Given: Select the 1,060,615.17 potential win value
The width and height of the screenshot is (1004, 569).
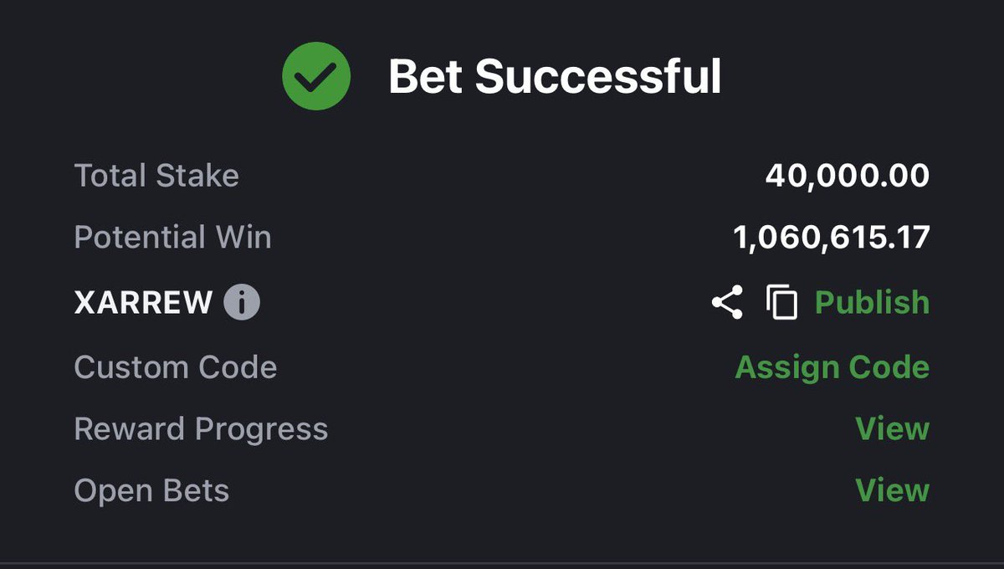Looking at the screenshot, I should tap(832, 238).
